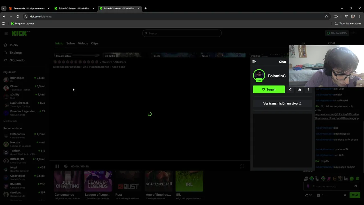Open Chrome three-dot menu
This screenshot has height=205, width=364.
(360, 17)
